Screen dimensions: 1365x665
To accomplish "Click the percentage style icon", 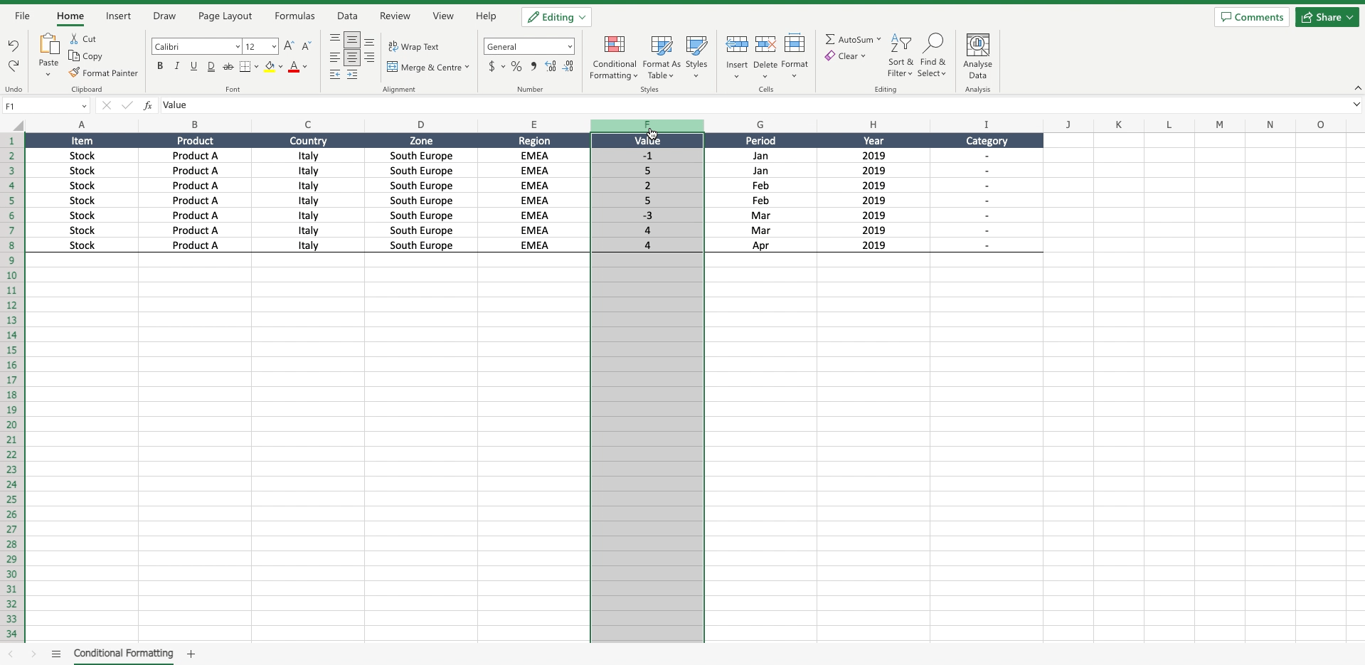I will (516, 66).
